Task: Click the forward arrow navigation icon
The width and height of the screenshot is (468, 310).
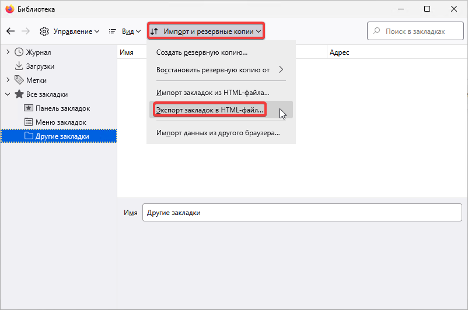Action: [26, 31]
